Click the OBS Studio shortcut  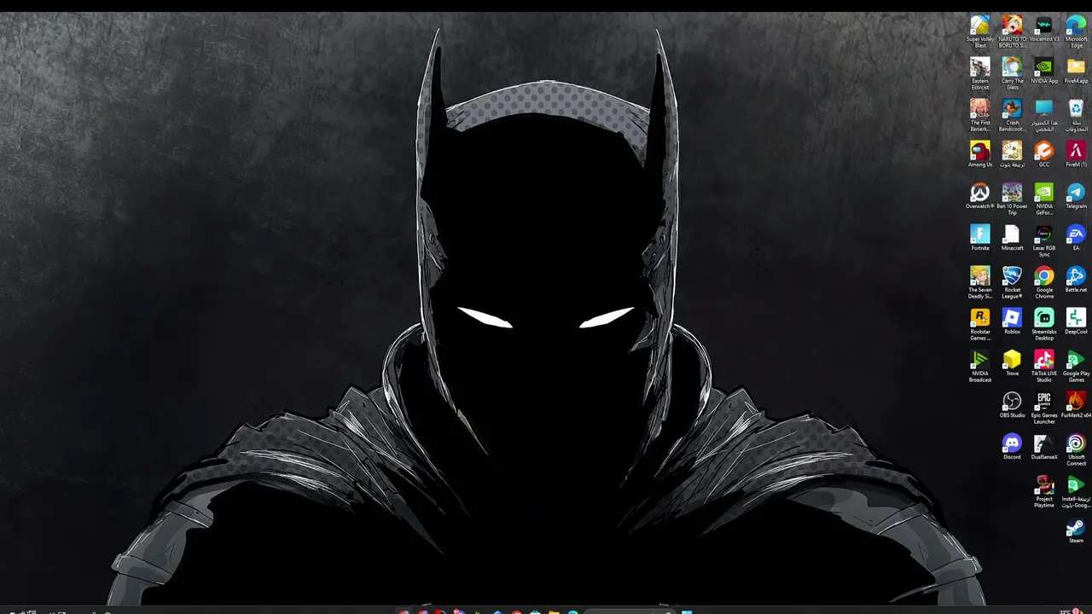click(x=1012, y=402)
